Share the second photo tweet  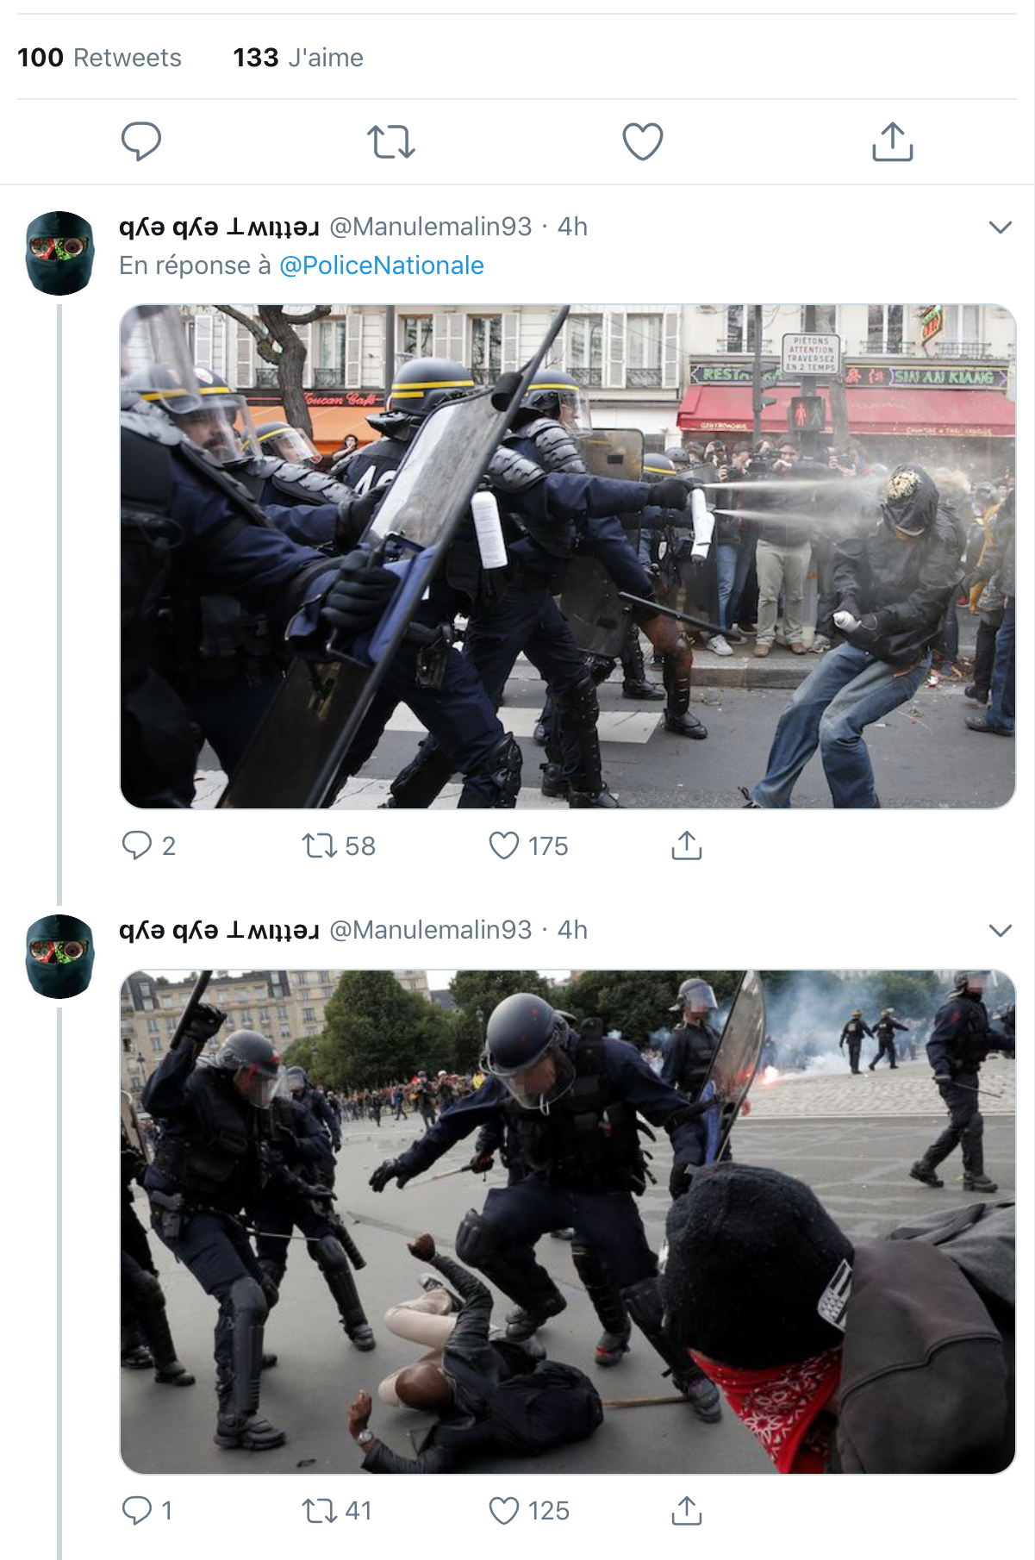[687, 1510]
